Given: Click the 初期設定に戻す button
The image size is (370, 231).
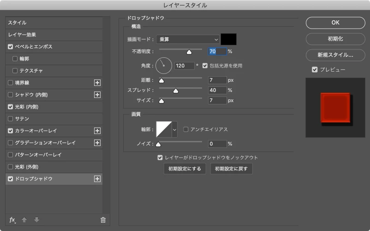Looking at the screenshot, I should pyautogui.click(x=231, y=169).
